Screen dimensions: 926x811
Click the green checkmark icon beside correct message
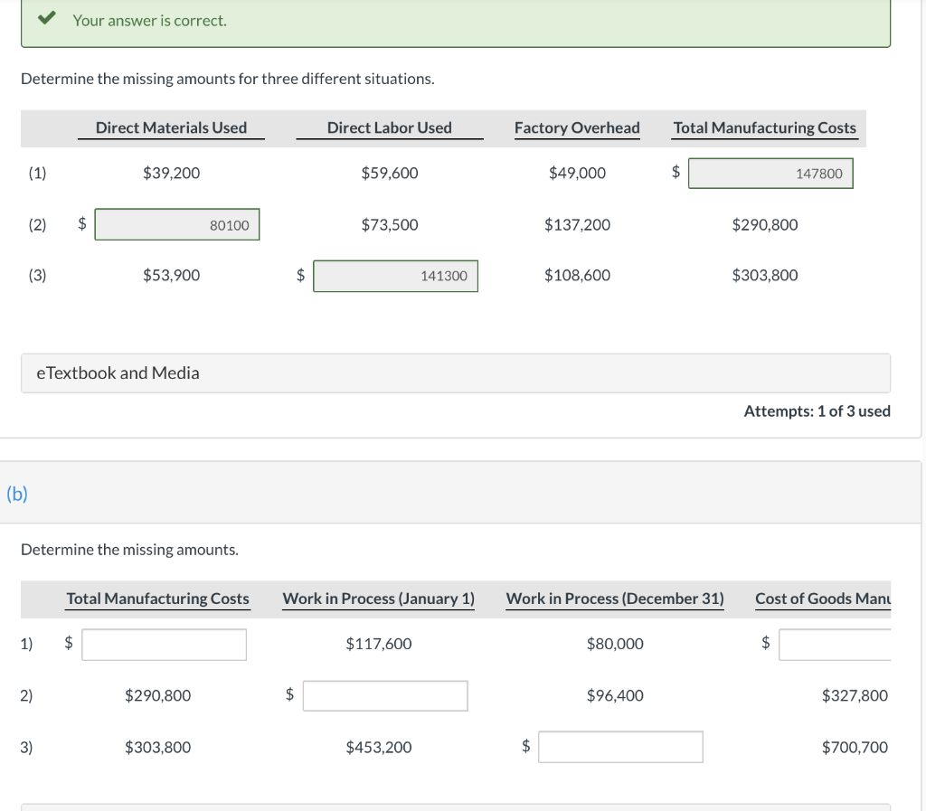[x=47, y=18]
